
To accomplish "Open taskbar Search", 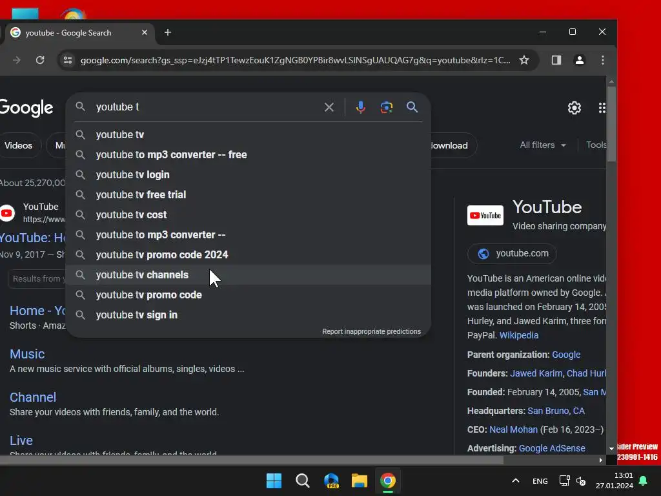I will click(x=302, y=480).
